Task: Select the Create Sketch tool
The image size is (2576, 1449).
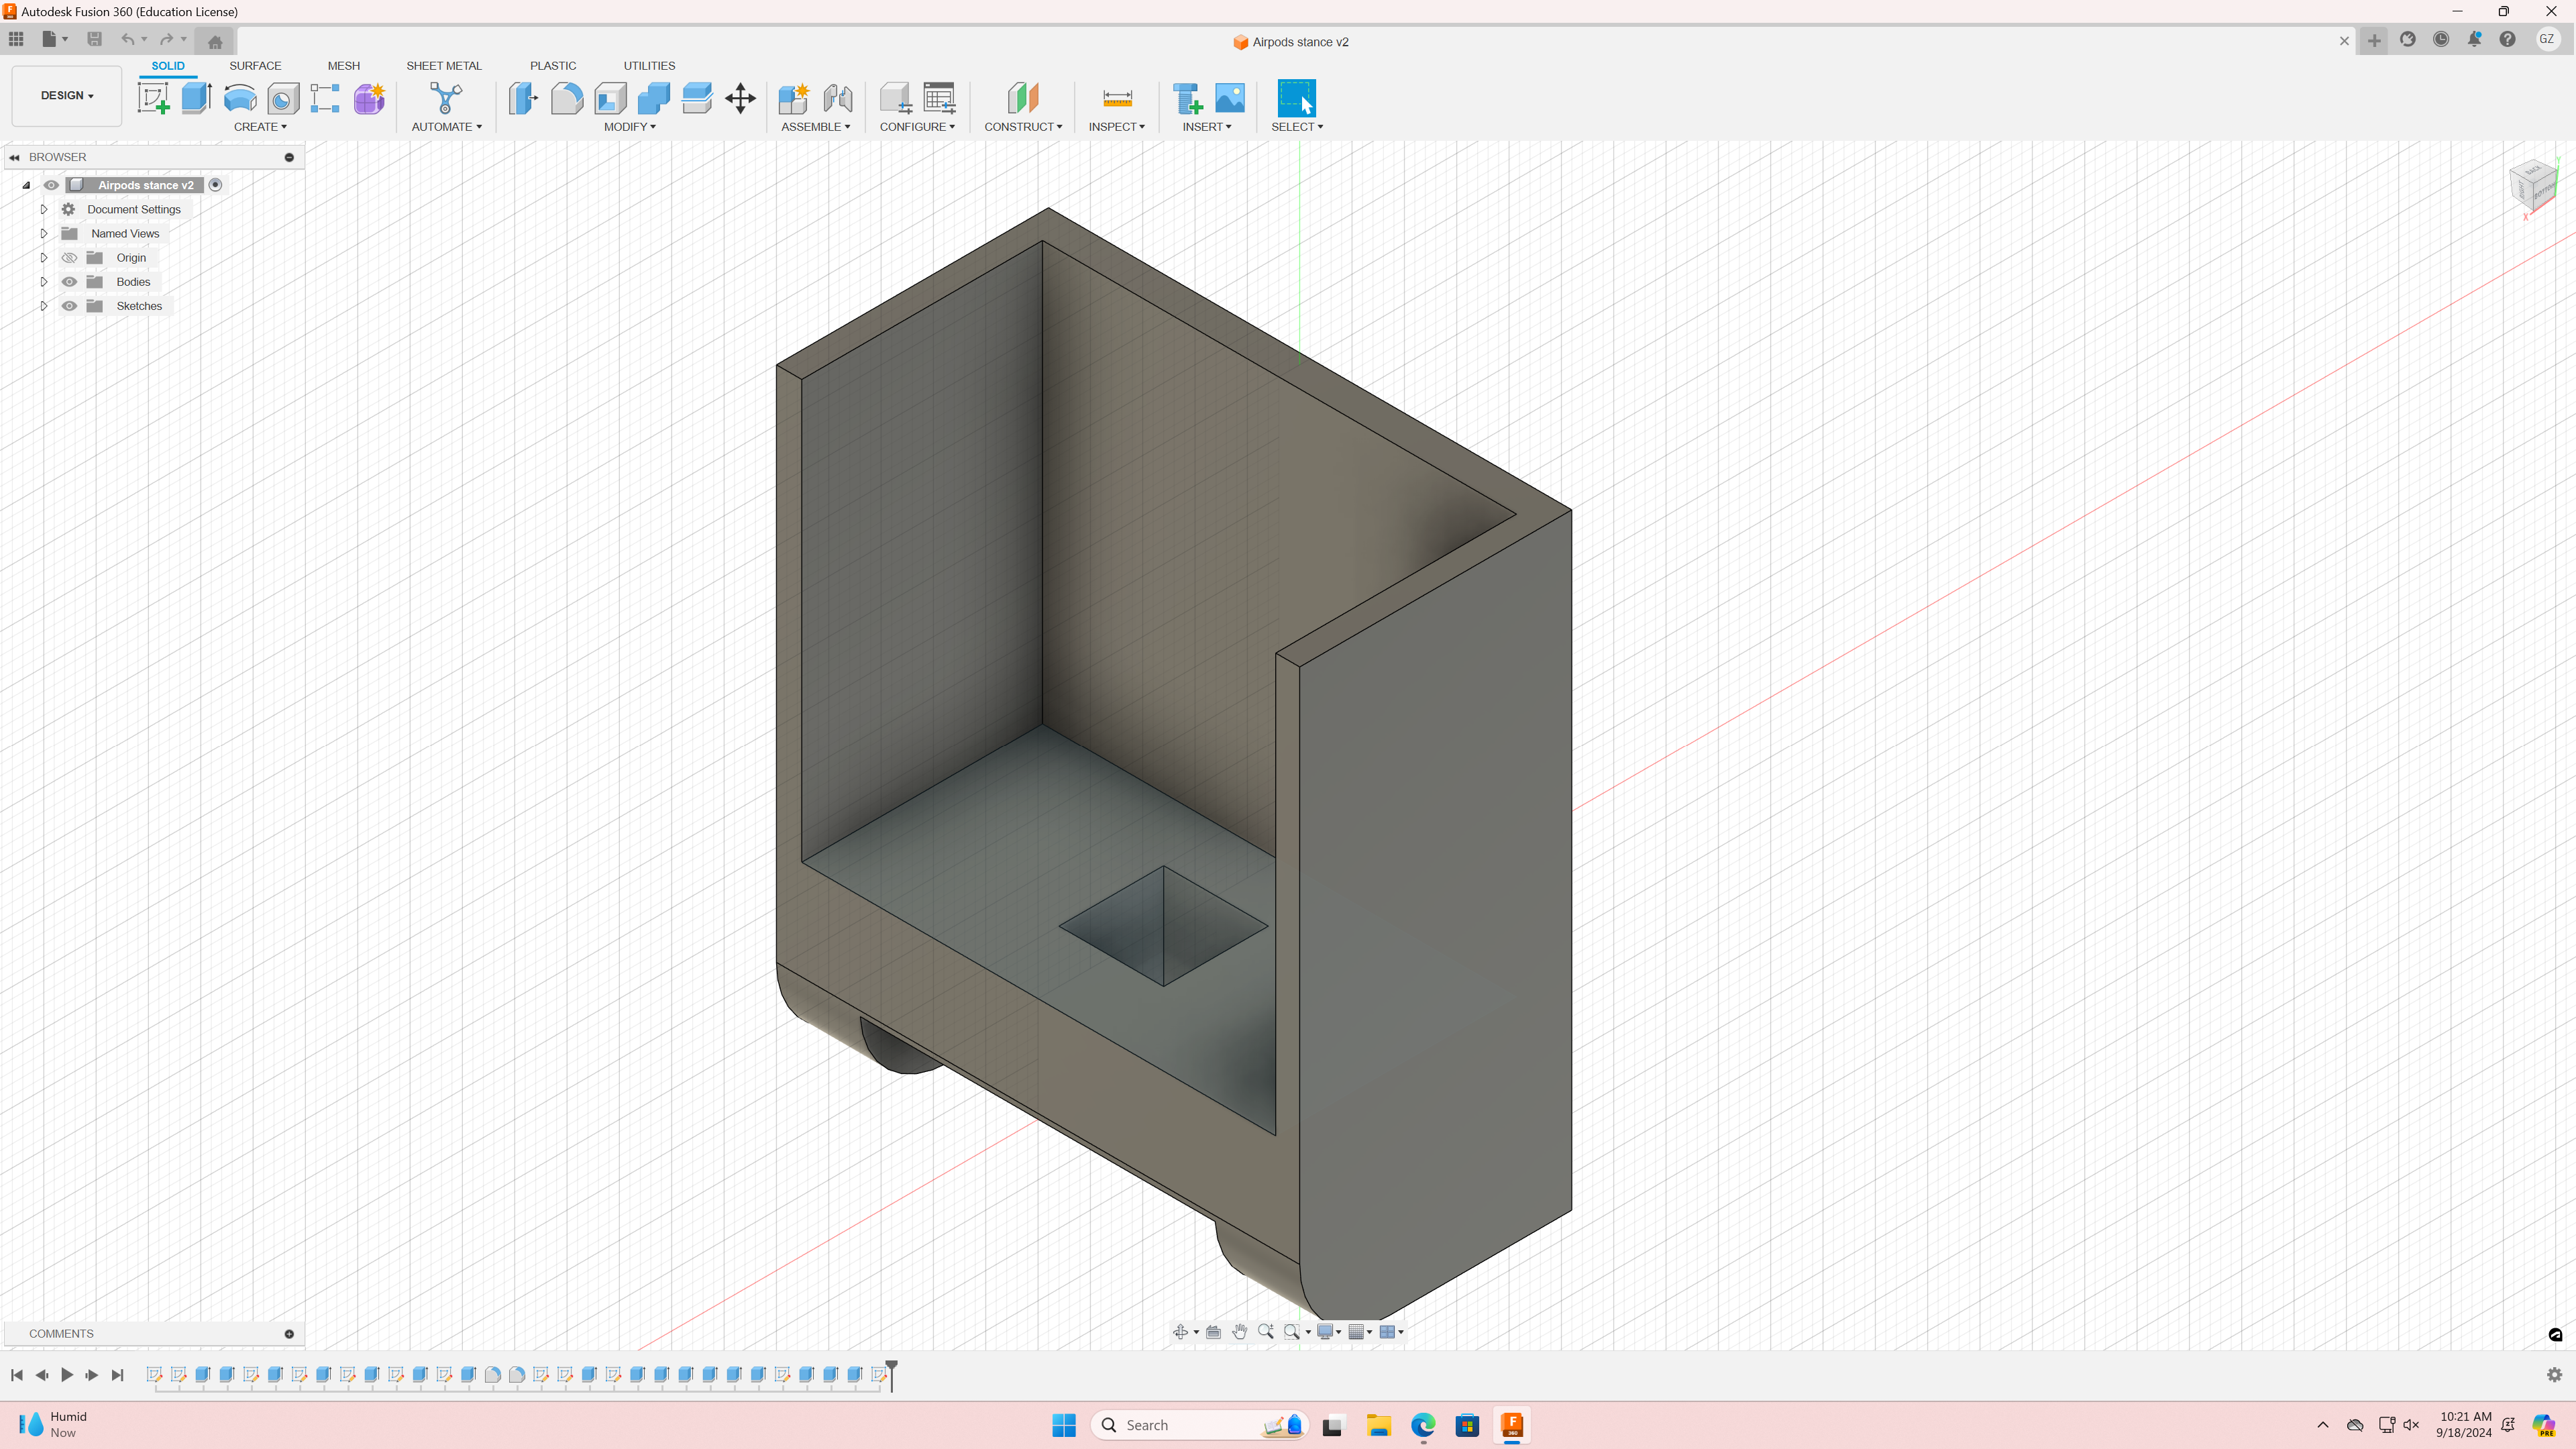Action: tap(153, 98)
